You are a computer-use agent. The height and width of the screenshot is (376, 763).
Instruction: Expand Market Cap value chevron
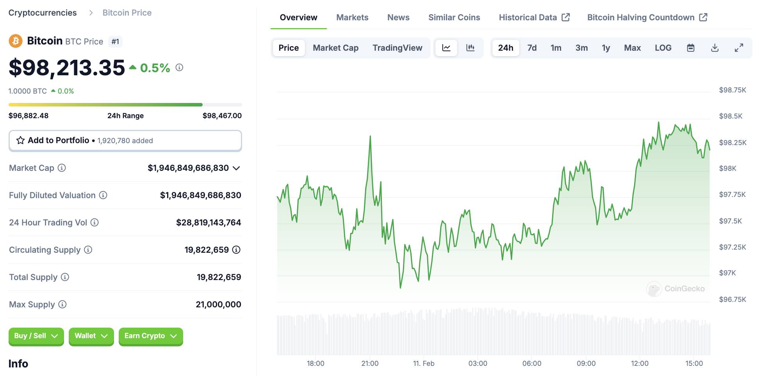click(236, 168)
